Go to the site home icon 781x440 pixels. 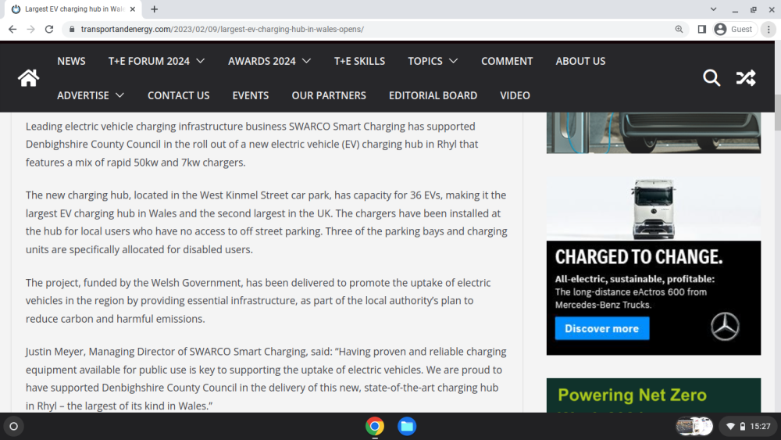[28, 77]
